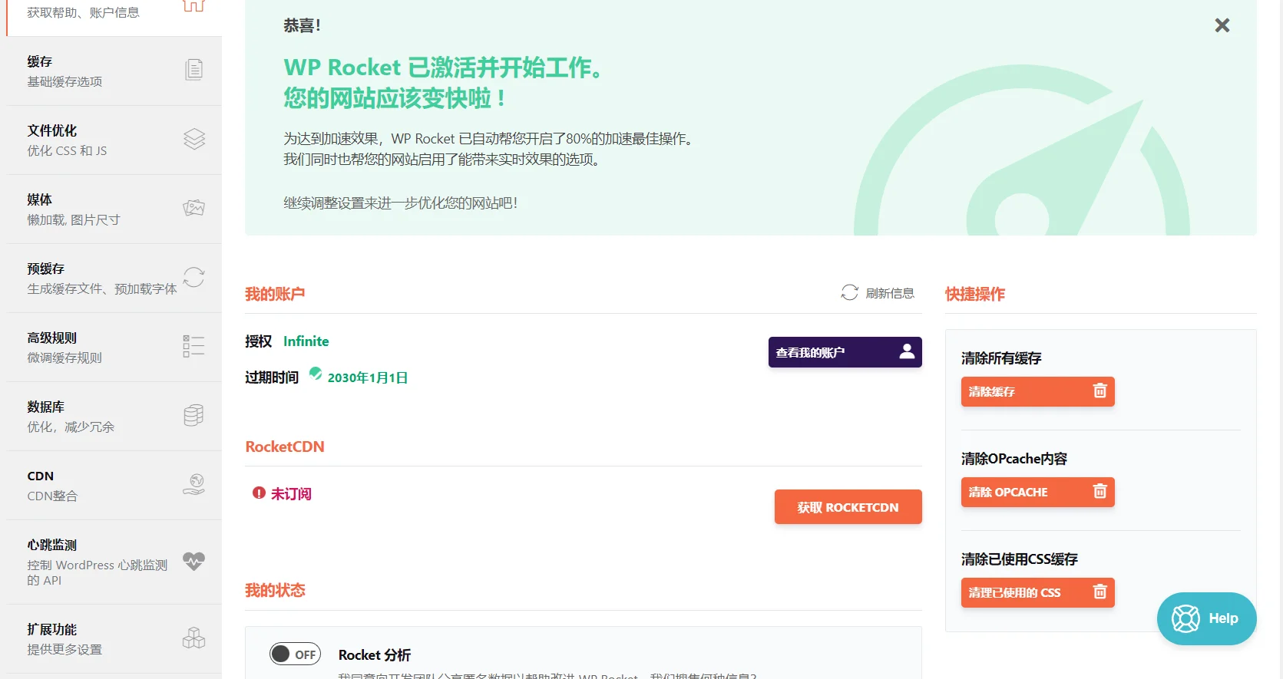Click the 过期时间 label
This screenshot has height=679, width=1283.
[x=272, y=377]
